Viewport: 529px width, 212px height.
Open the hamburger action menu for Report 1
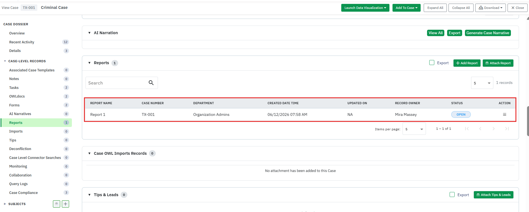(x=504, y=114)
